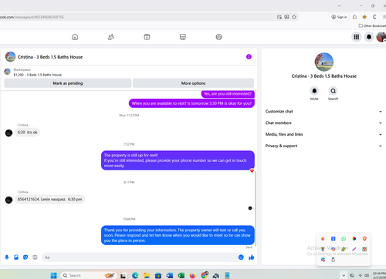Open the $1,290 Marketplace listing link

38,75
